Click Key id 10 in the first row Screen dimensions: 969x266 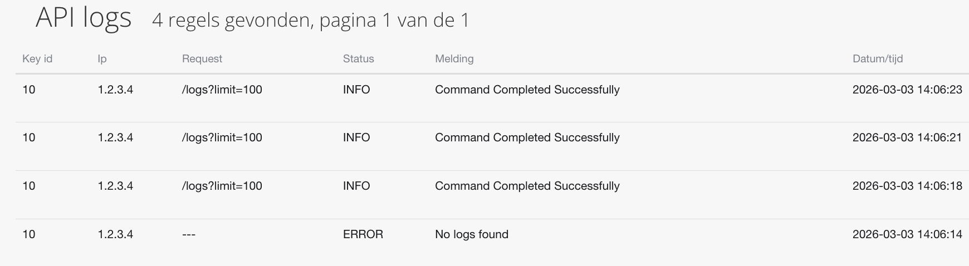coord(29,90)
